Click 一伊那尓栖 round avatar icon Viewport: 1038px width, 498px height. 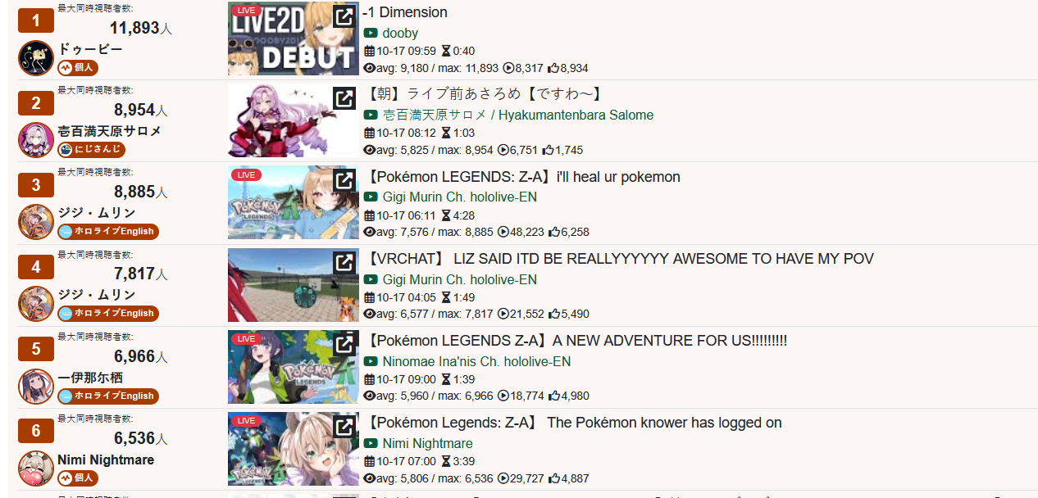click(x=36, y=386)
